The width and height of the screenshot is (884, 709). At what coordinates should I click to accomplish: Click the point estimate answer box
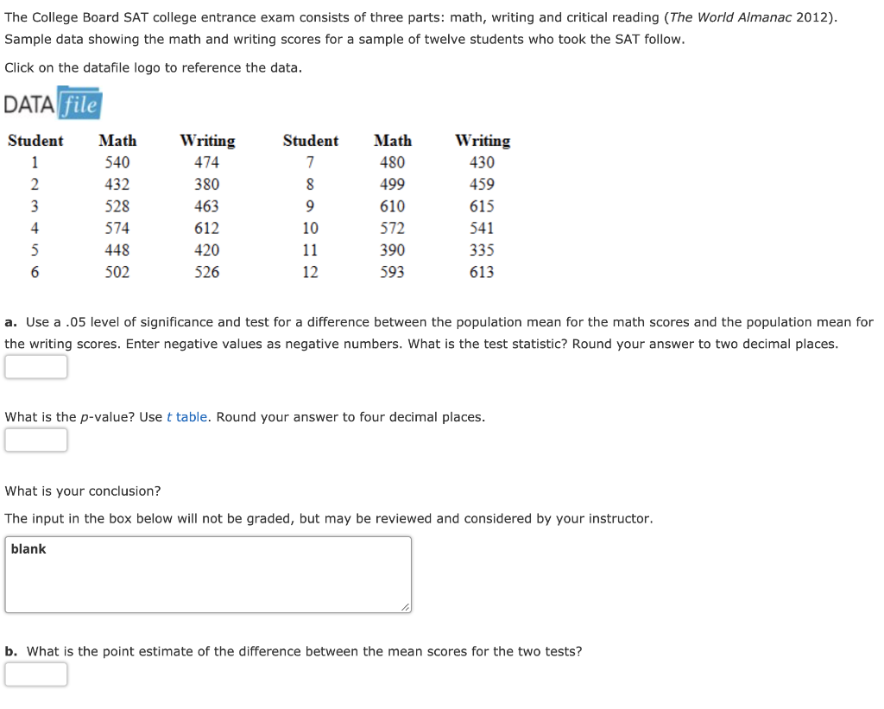coord(36,674)
